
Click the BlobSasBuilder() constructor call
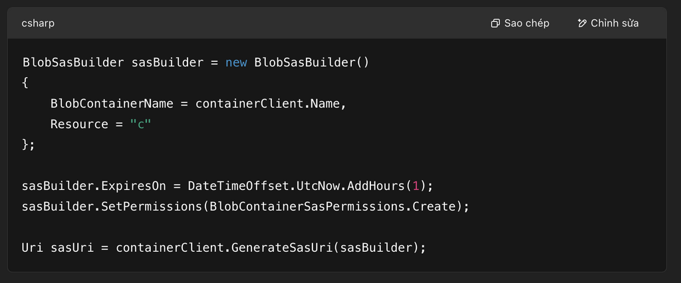(x=311, y=62)
